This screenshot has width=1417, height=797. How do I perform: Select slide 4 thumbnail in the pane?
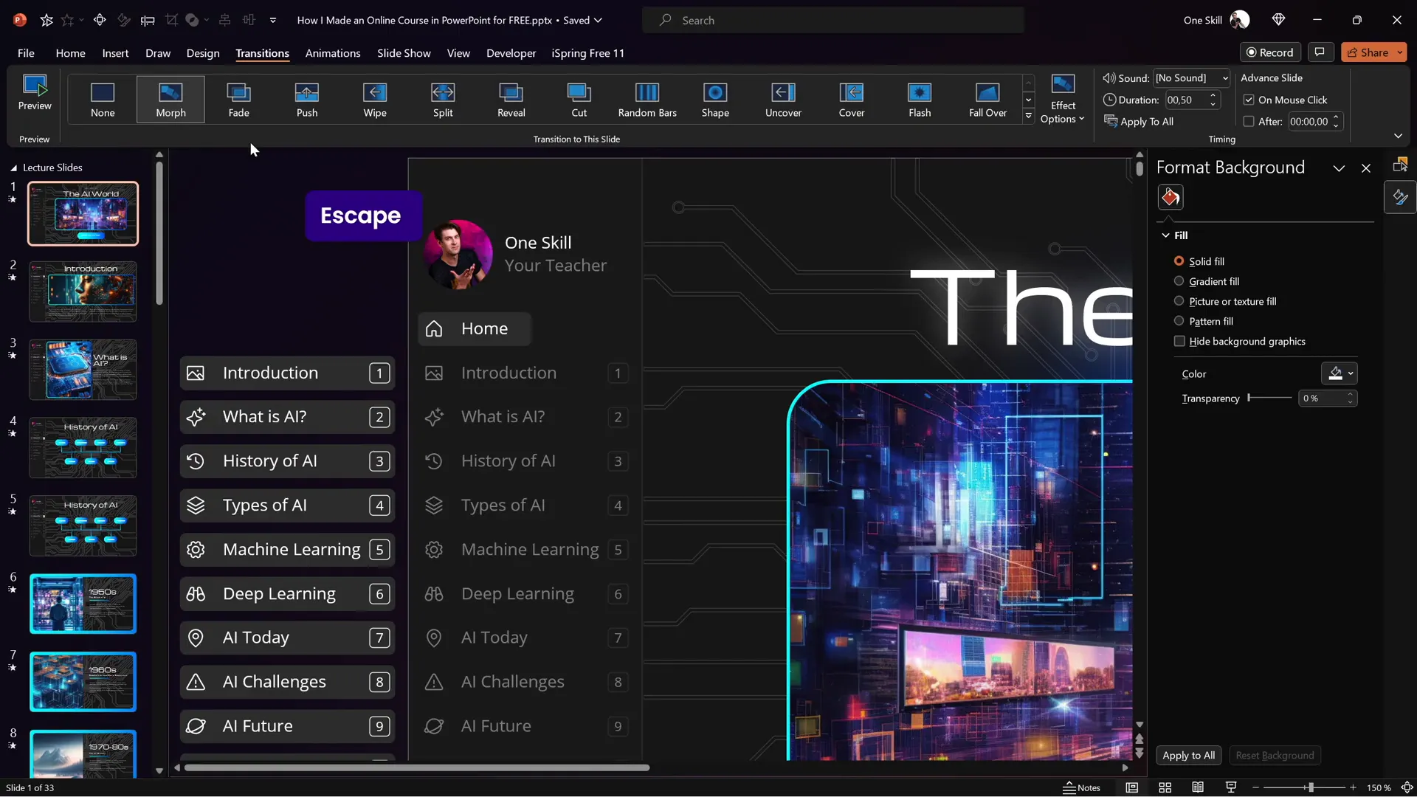(83, 448)
